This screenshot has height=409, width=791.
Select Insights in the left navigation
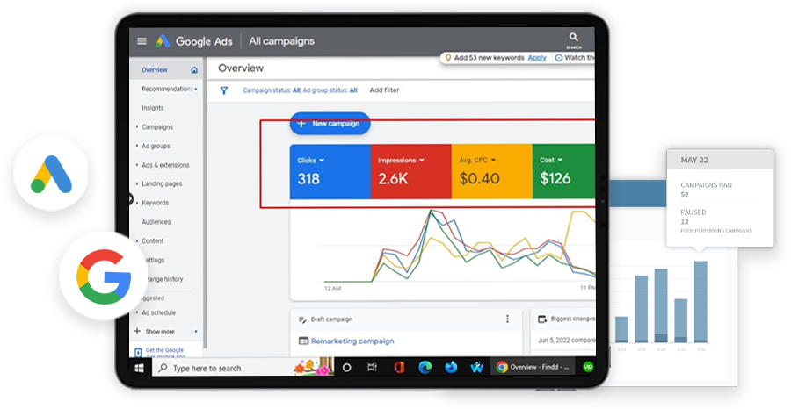[152, 108]
